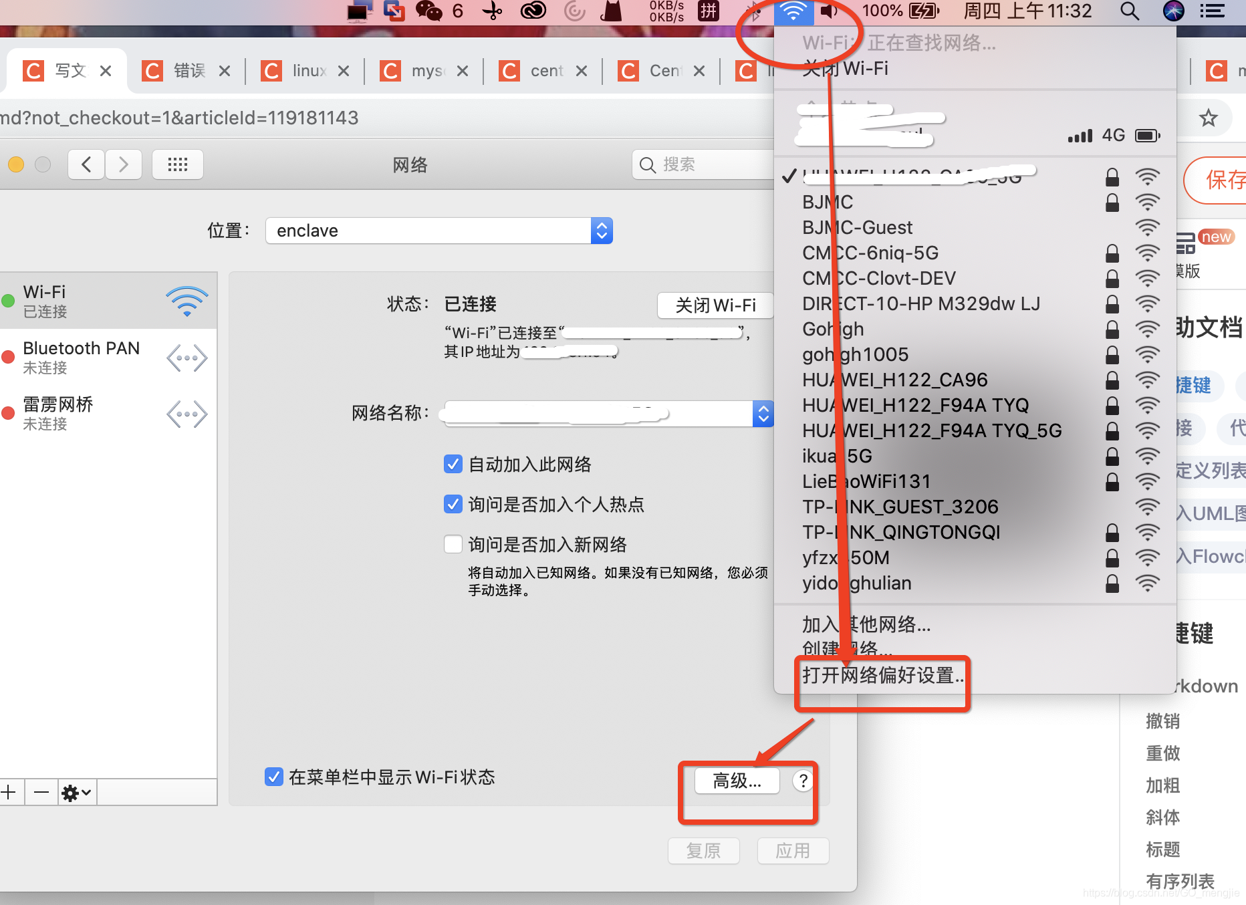Click 加粗 in the editor shortcut list
Screen dimensions: 1246x905
click(1163, 785)
